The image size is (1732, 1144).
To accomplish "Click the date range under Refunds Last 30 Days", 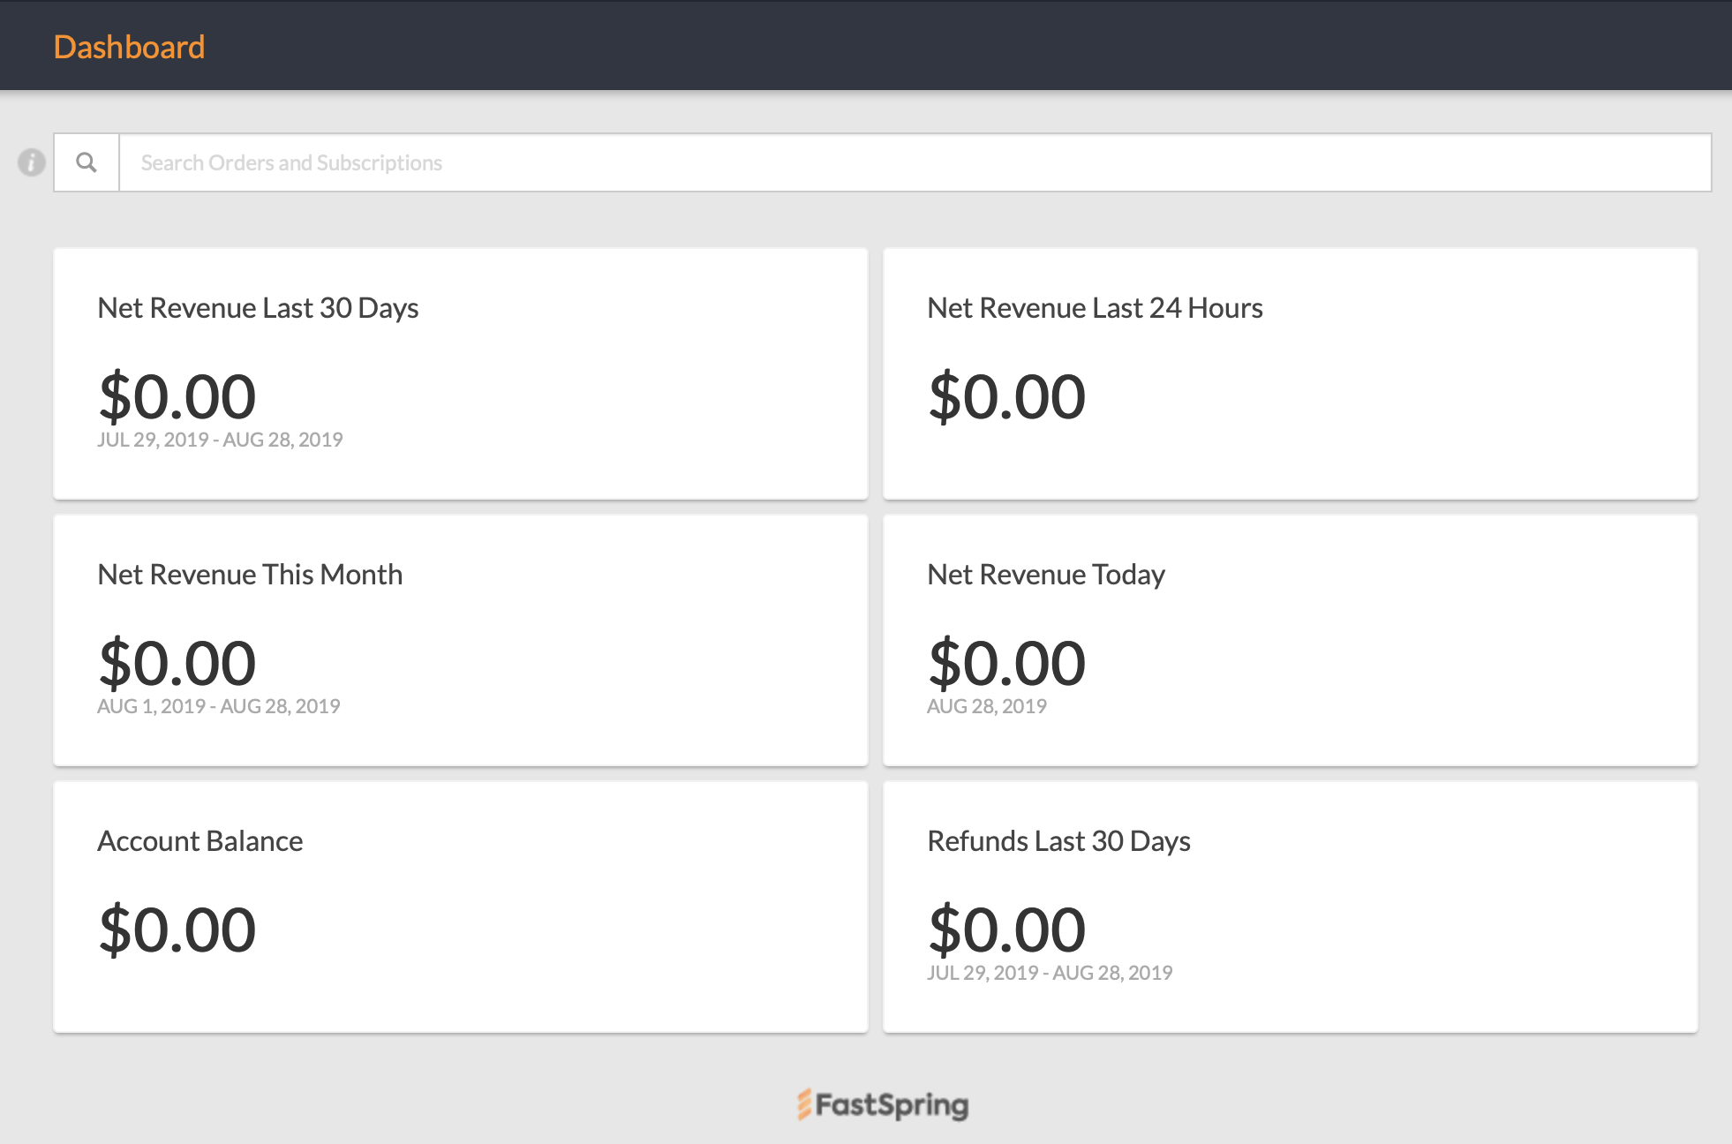I will 1050,973.
